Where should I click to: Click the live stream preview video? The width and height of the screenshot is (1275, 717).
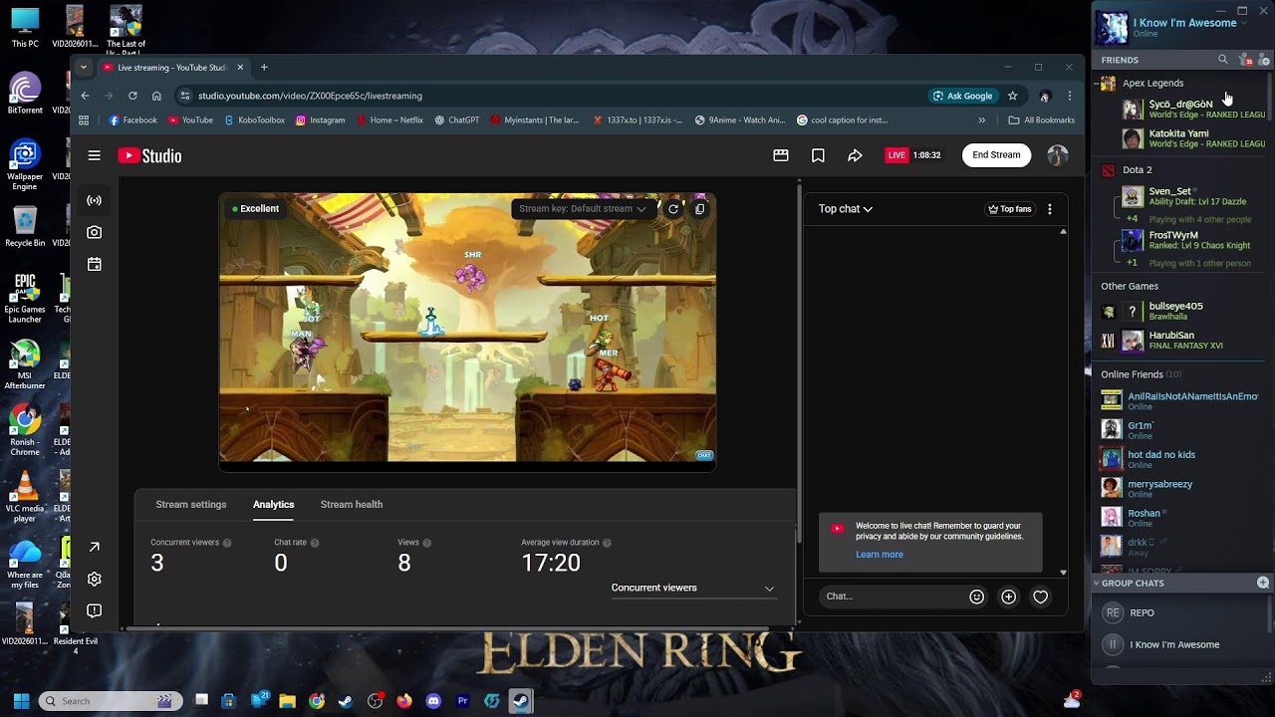coord(467,330)
